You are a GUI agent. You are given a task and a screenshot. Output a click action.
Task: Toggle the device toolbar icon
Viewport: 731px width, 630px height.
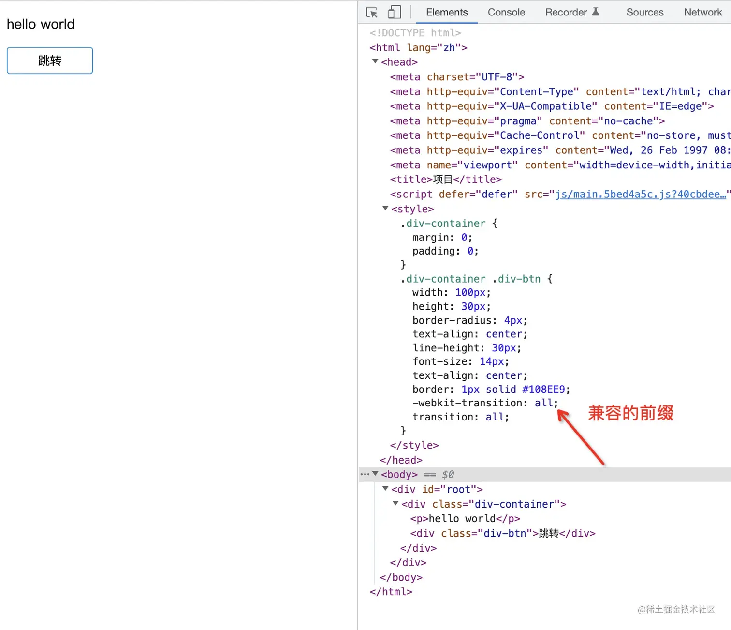(395, 12)
